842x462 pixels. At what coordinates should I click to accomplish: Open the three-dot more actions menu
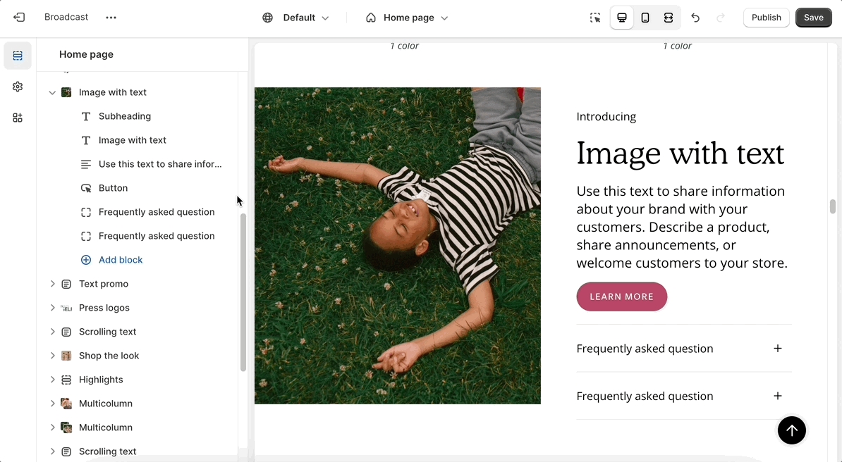pyautogui.click(x=111, y=18)
